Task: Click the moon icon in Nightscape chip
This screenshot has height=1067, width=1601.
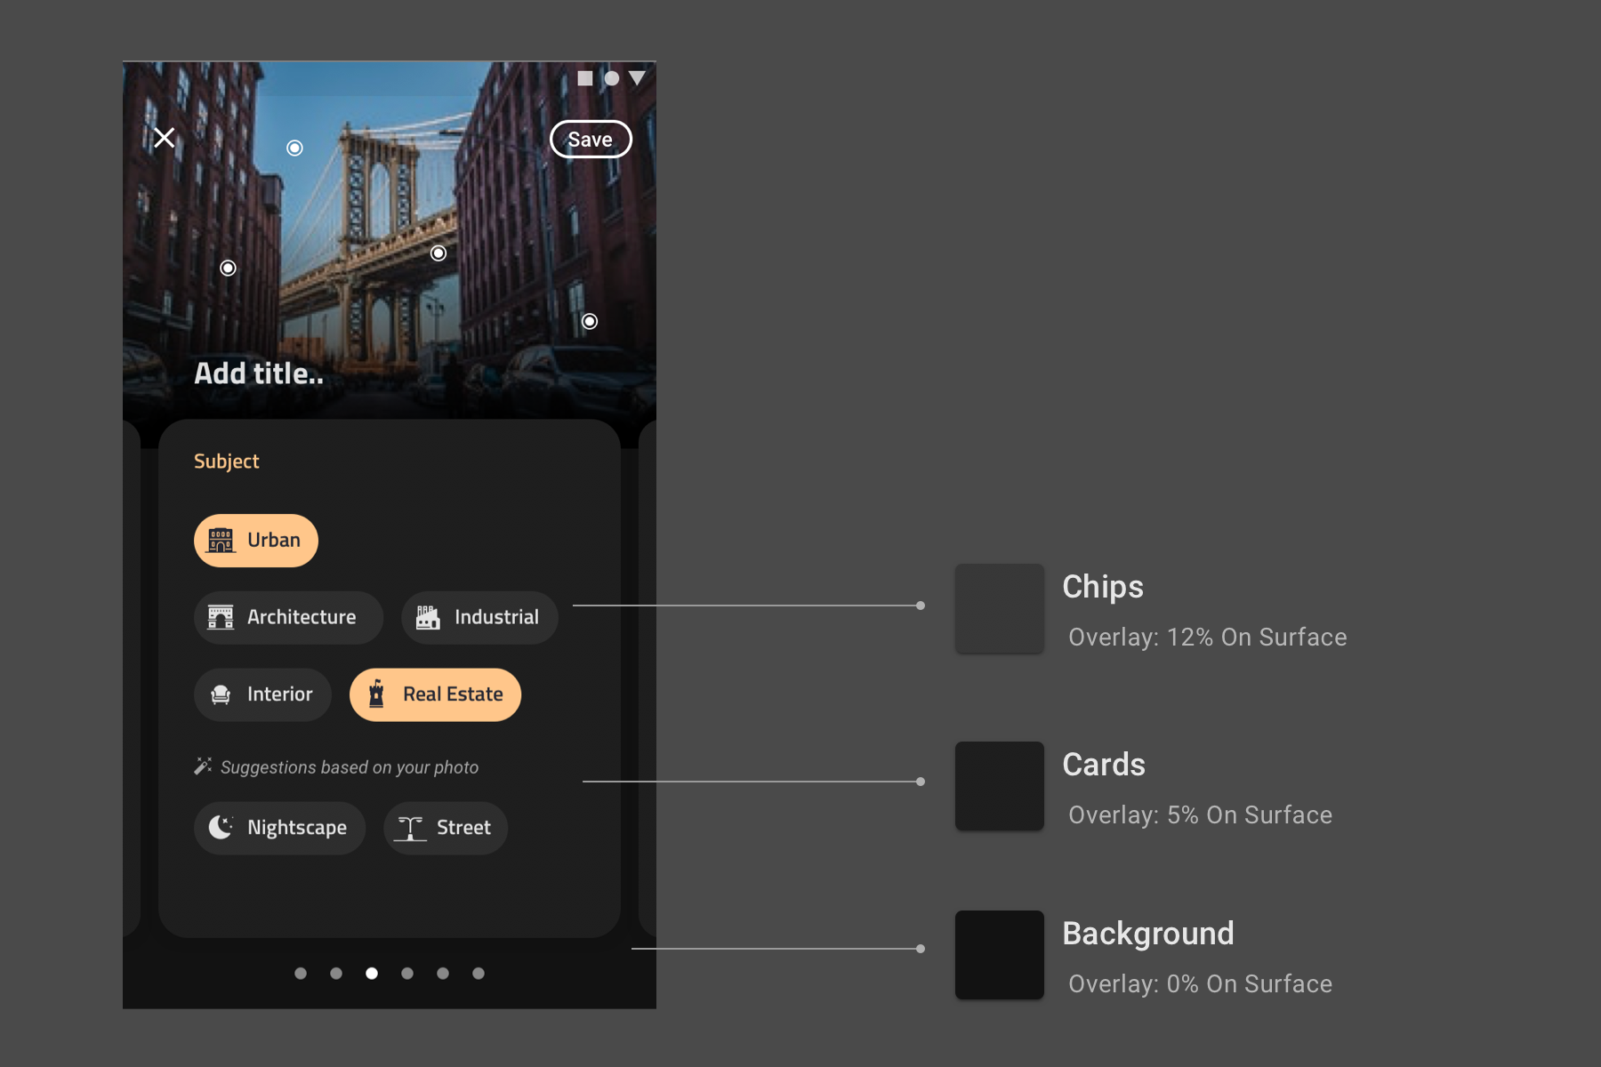Action: [221, 828]
